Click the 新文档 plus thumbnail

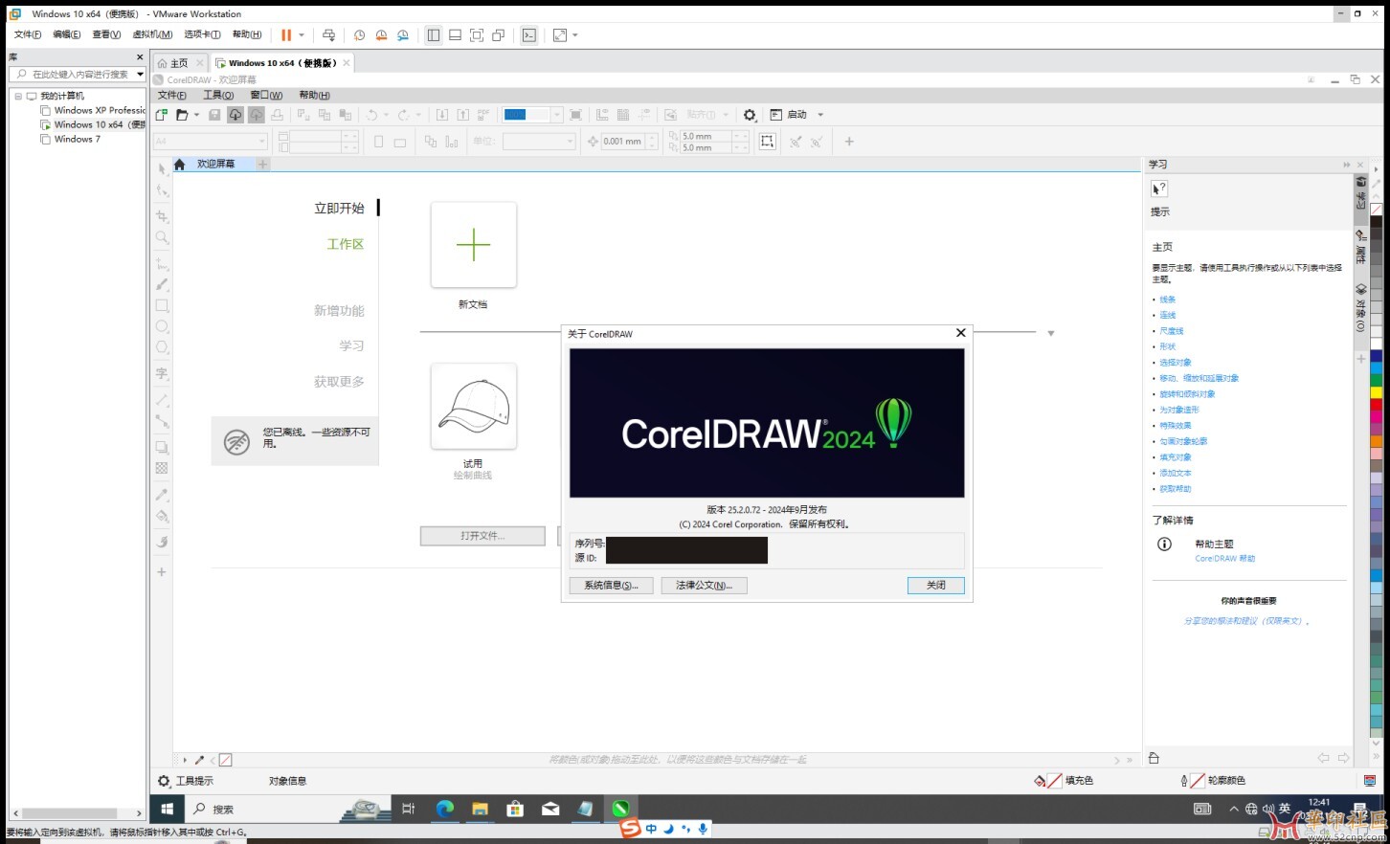(x=474, y=245)
